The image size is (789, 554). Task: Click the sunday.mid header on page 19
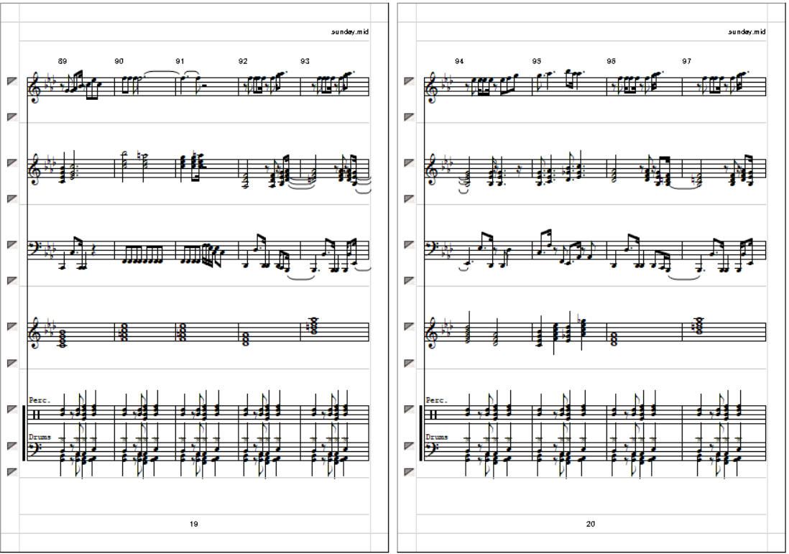tap(350, 32)
